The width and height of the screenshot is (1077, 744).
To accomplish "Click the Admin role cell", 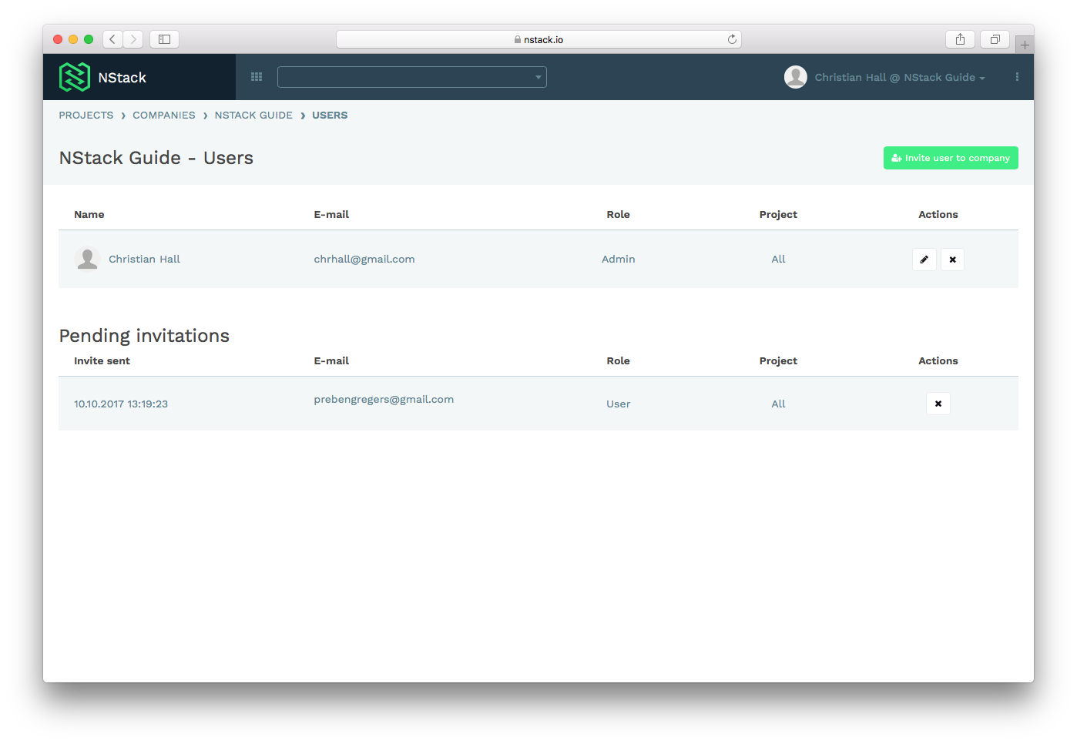I will [x=619, y=260].
